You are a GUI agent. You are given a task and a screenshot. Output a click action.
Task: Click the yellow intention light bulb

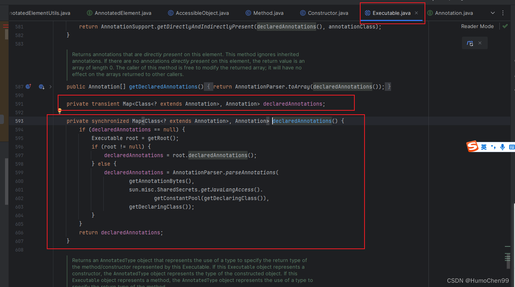[x=60, y=111]
